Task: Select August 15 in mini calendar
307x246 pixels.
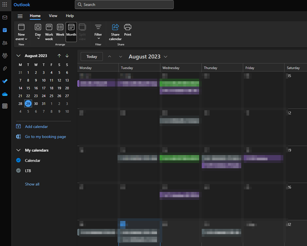Action: click(x=28, y=88)
